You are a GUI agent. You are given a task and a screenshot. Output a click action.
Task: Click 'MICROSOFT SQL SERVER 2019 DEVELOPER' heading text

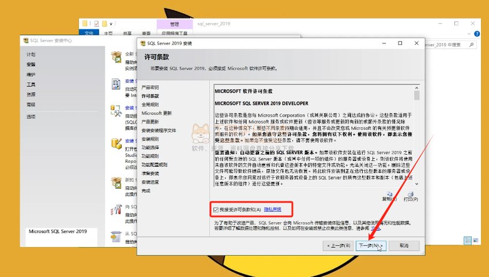coord(261,103)
